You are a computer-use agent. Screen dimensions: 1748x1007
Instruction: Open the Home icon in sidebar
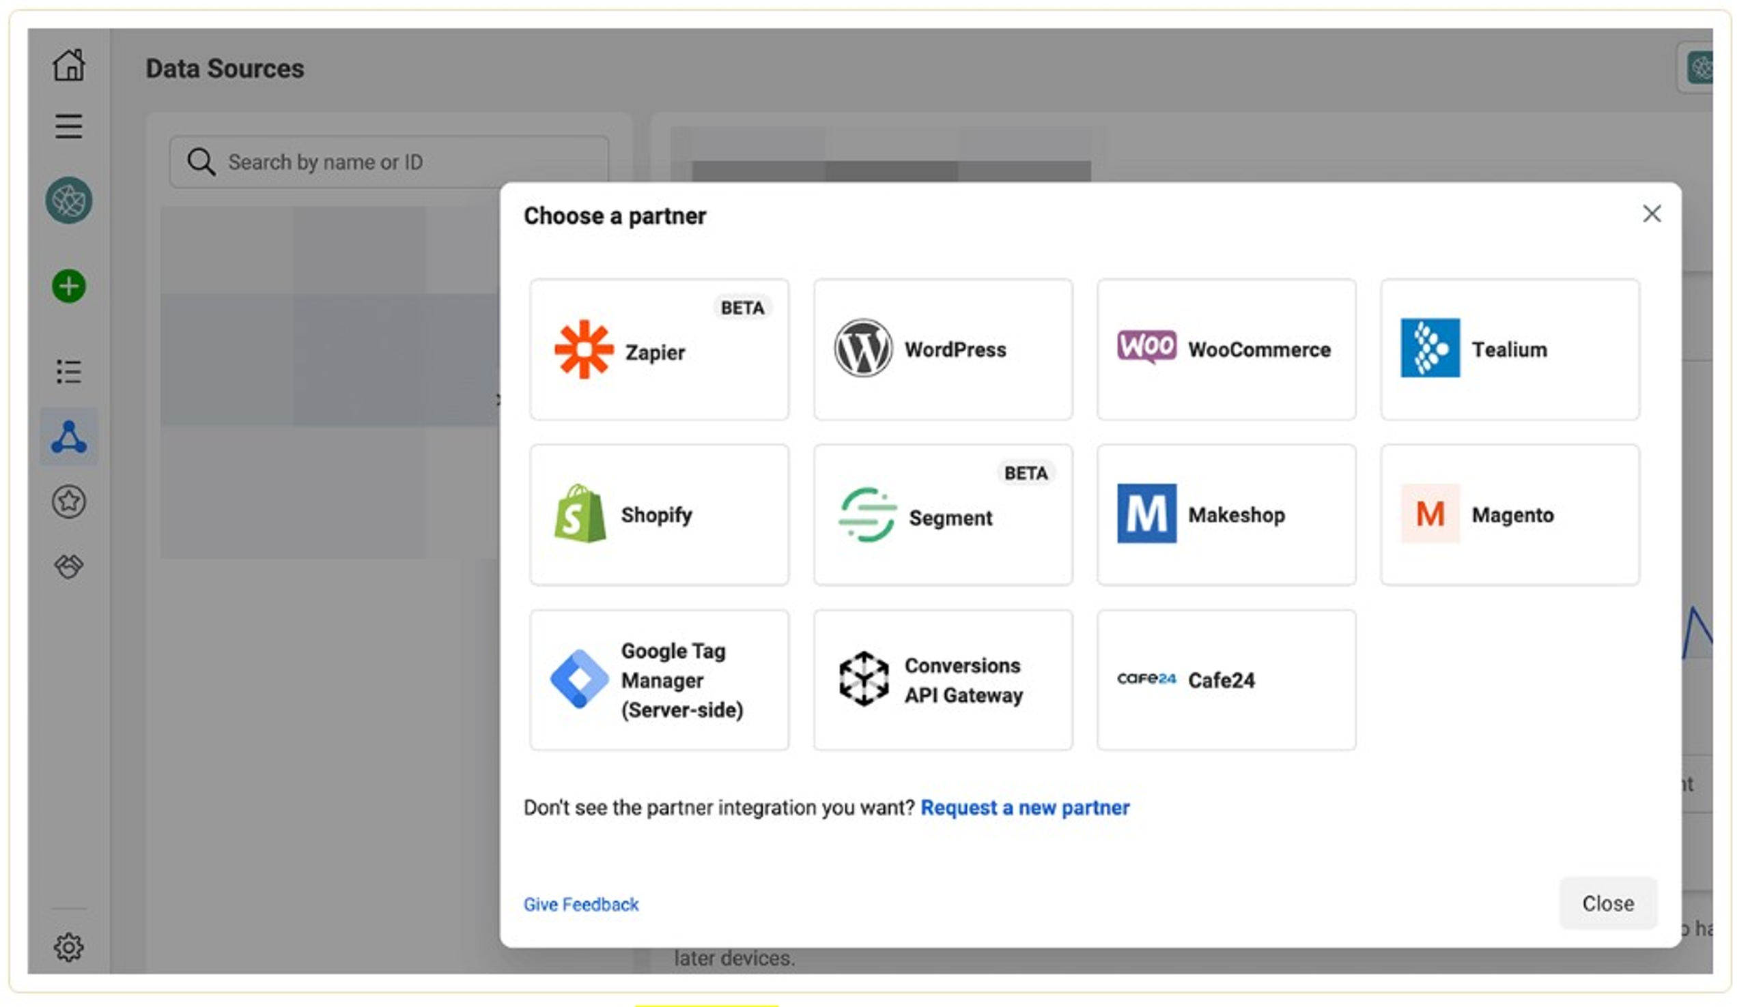click(68, 65)
